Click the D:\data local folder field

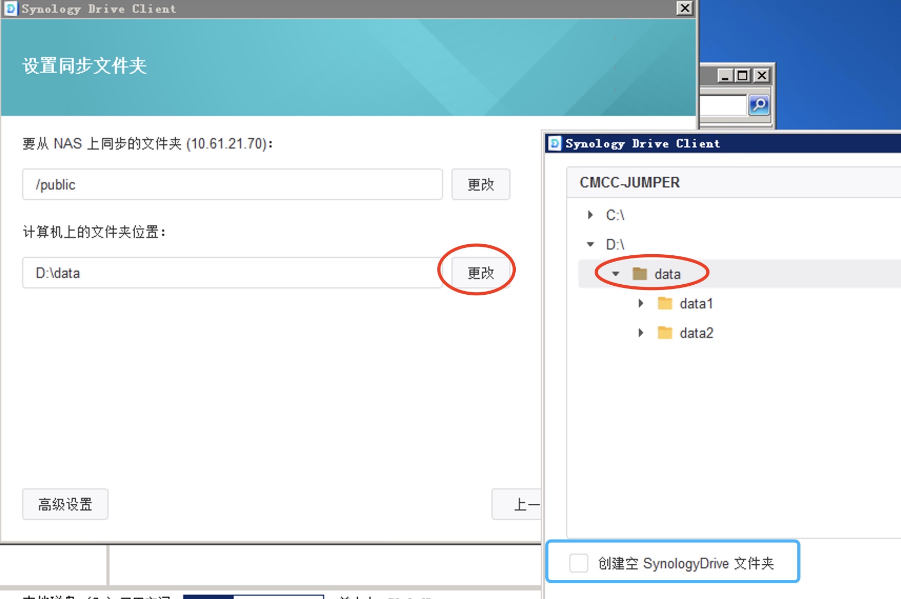tap(232, 273)
